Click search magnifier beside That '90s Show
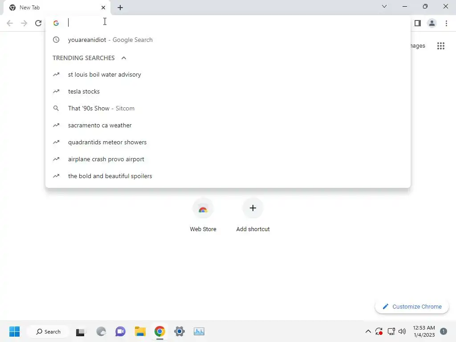This screenshot has width=456, height=342. pos(56,108)
